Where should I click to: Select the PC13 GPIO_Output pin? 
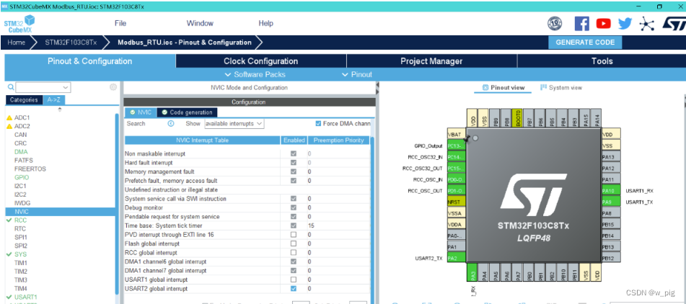[456, 146]
